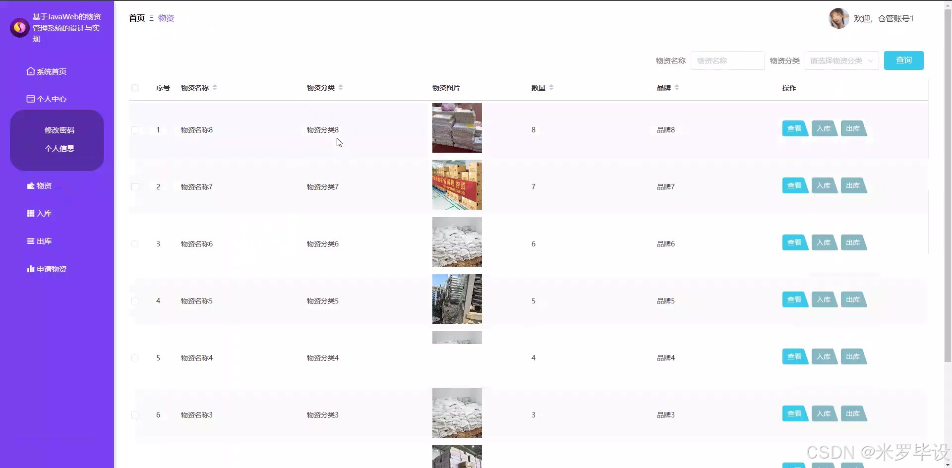The width and height of the screenshot is (952, 468).
Task: Click the 首页 breadcrumb link
Action: click(x=137, y=18)
